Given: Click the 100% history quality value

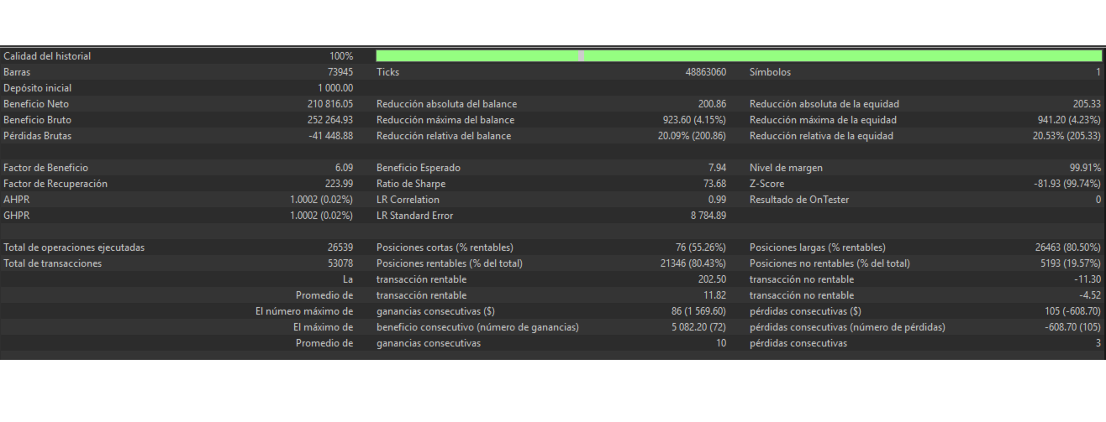Looking at the screenshot, I should pos(341,56).
